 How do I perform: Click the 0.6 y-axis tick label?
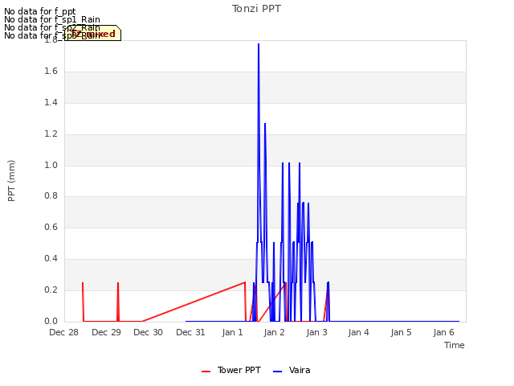click(x=51, y=227)
